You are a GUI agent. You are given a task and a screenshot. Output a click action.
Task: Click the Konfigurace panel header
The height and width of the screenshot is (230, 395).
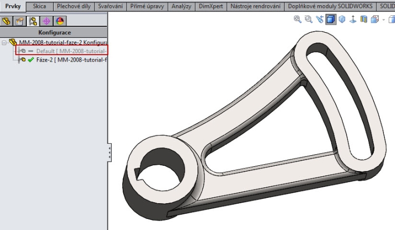click(54, 33)
